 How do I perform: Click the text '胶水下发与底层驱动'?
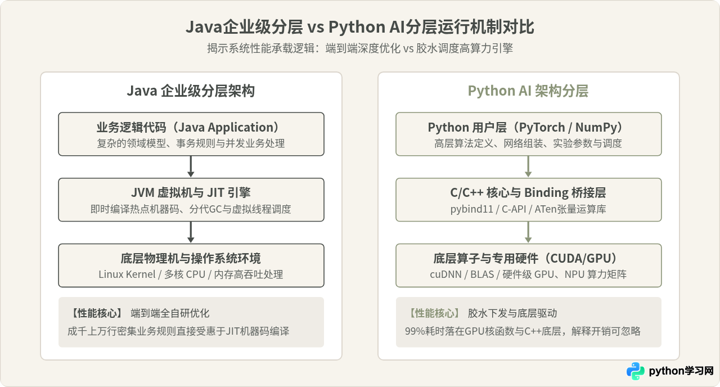pos(512,313)
